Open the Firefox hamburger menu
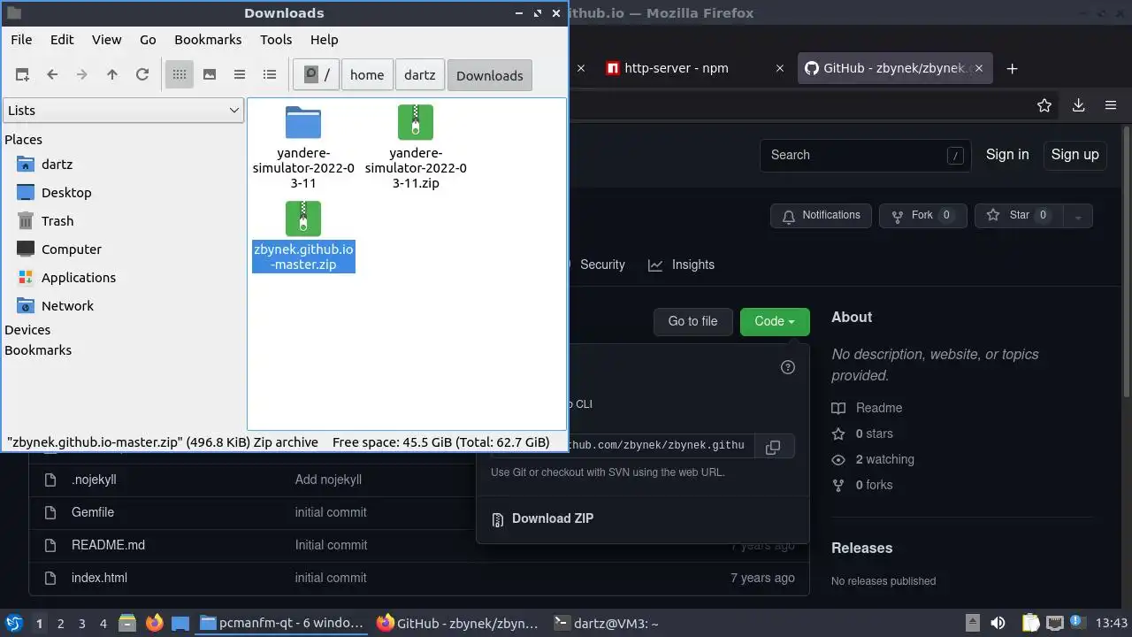The height and width of the screenshot is (637, 1132). pyautogui.click(x=1111, y=105)
